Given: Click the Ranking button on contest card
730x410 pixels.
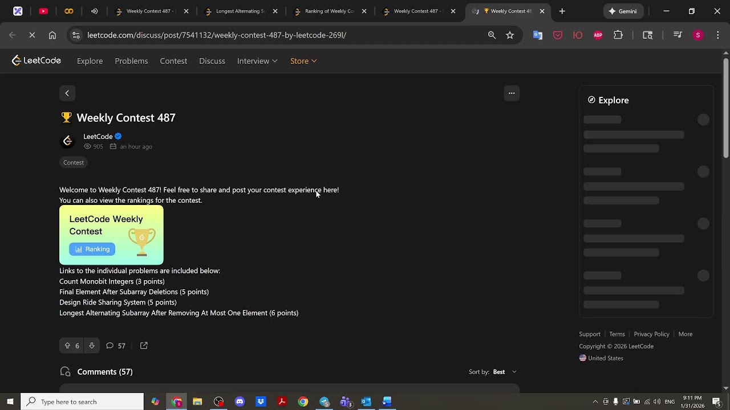Looking at the screenshot, I should (92, 249).
